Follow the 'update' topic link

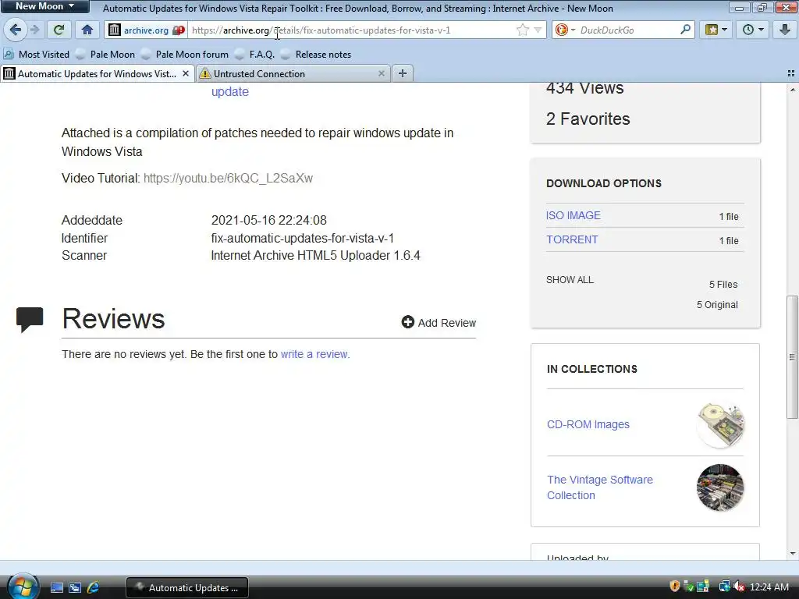tap(230, 92)
